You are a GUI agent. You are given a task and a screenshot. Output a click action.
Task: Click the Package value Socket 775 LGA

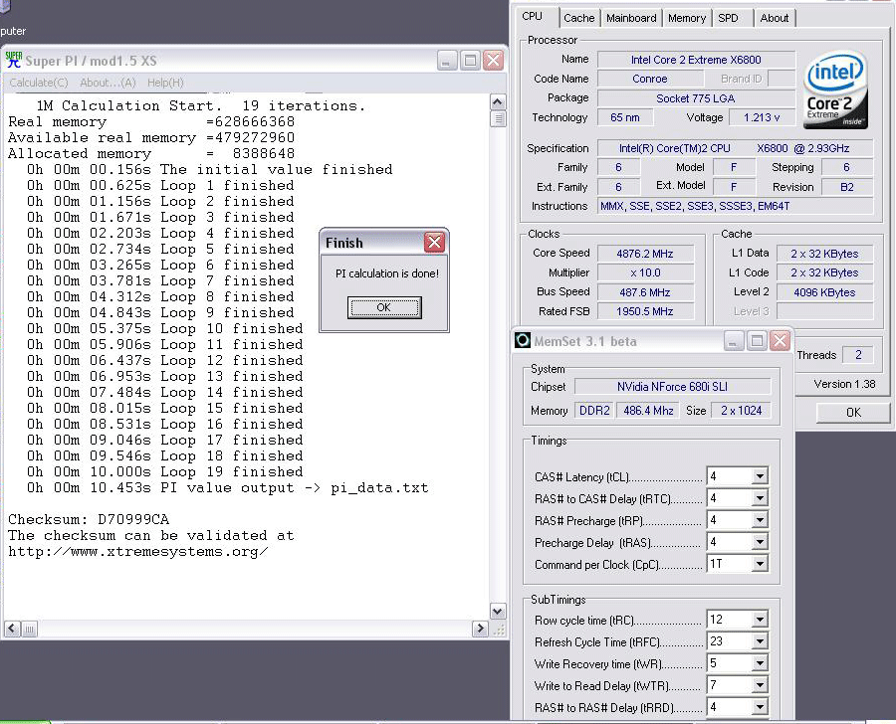pos(696,98)
